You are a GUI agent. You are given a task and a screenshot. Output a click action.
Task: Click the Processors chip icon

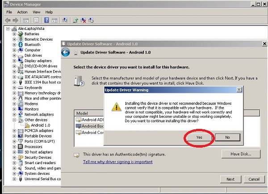pos(21,147)
